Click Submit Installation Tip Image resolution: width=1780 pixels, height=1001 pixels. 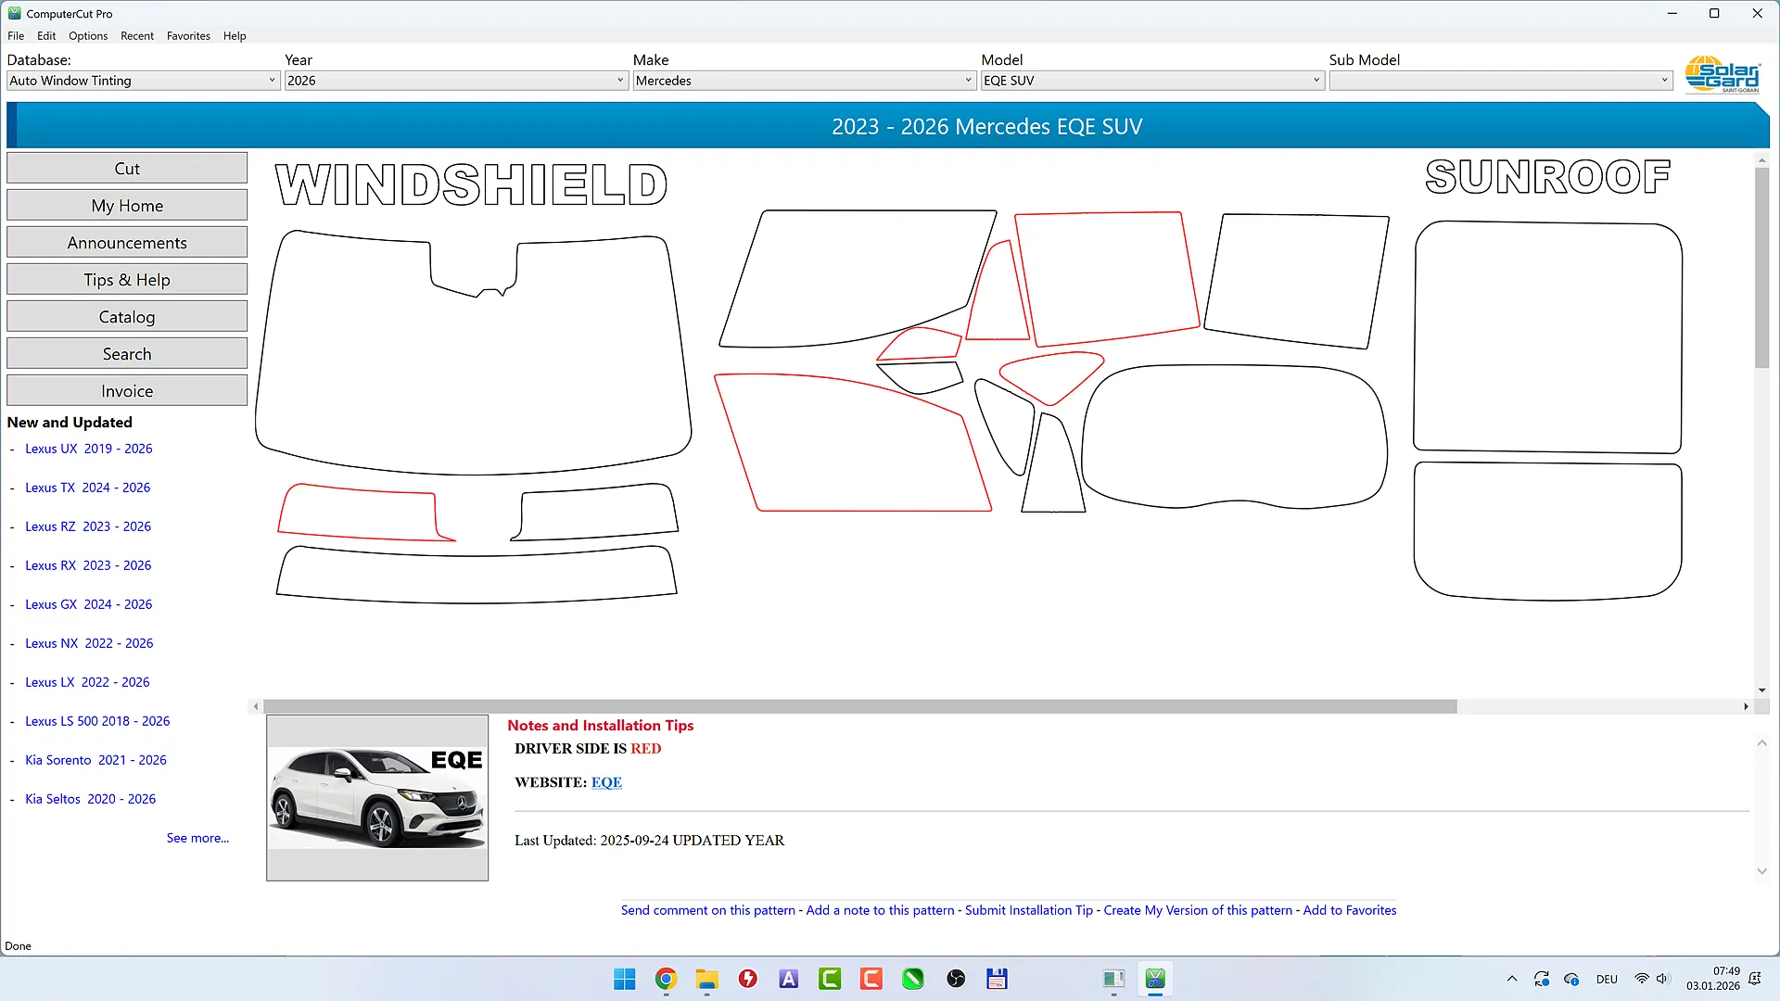pos(1029,910)
